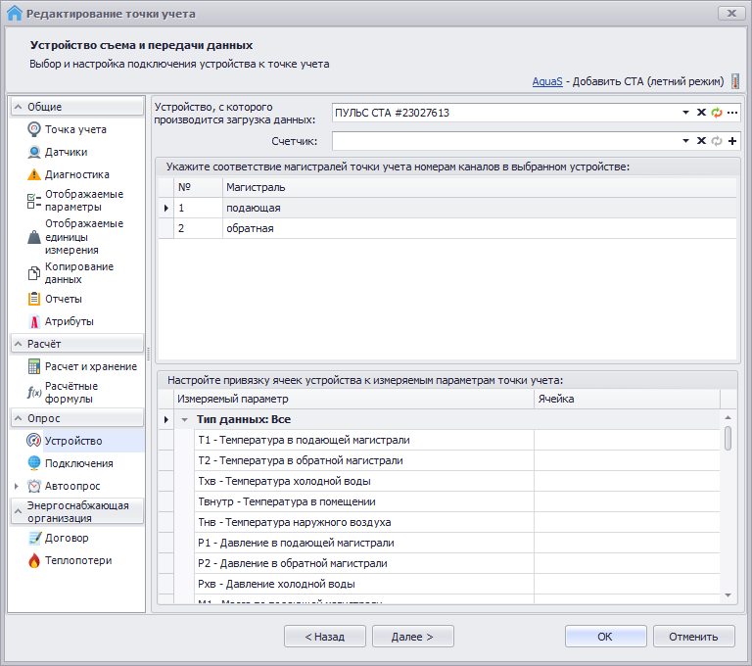The width and height of the screenshot is (752, 666).
Task: Collapse the Общие sidebar group
Action: pos(18,107)
